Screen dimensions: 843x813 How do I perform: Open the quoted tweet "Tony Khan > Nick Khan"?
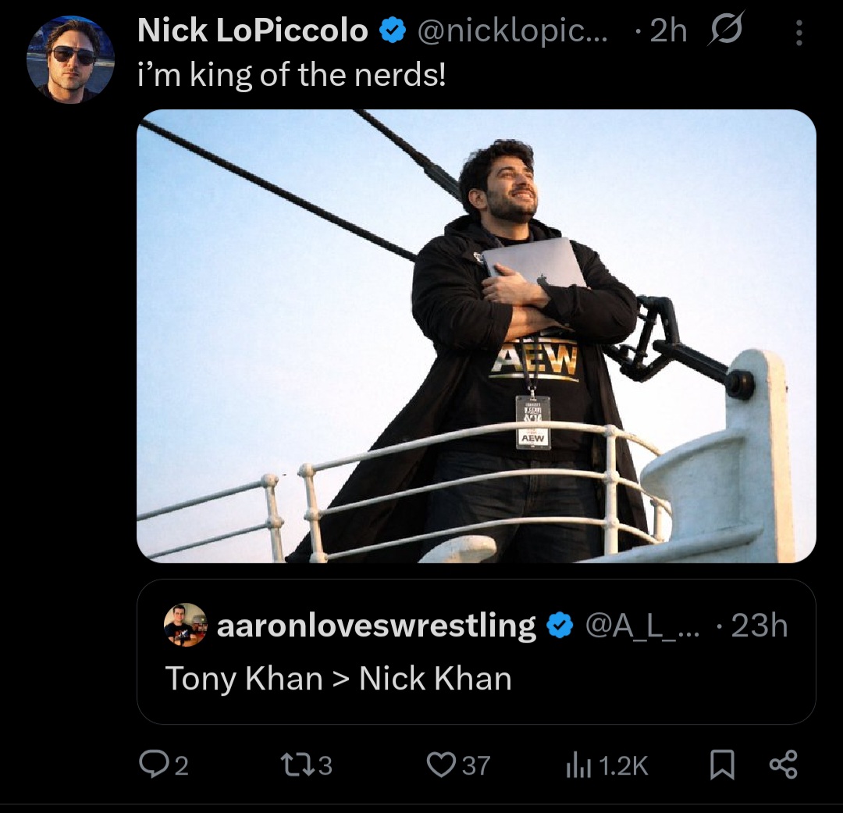(339, 678)
